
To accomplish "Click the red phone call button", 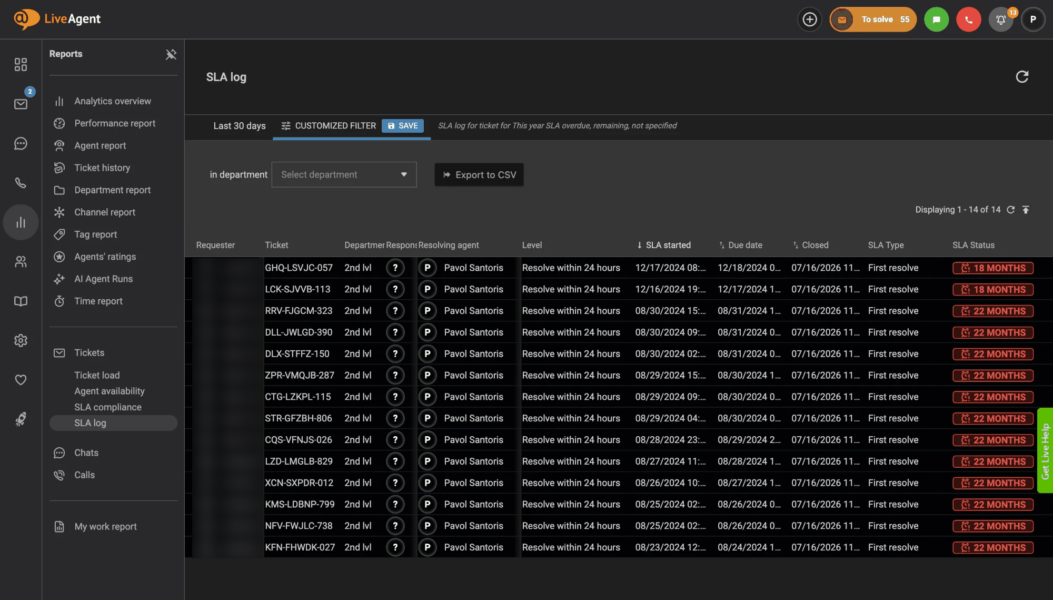I will 968,19.
